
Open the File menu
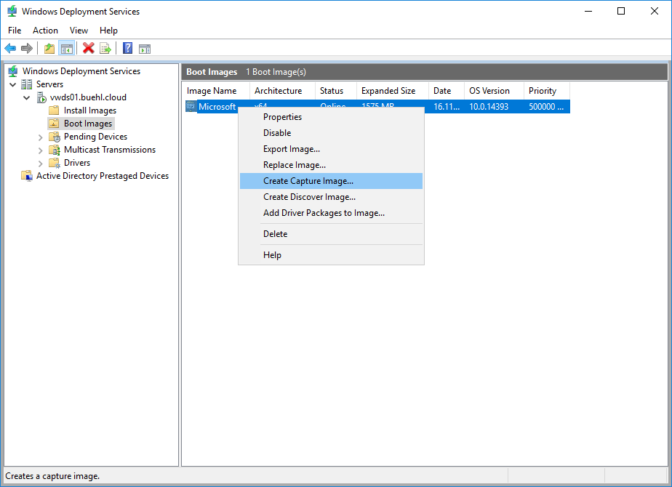pos(15,31)
